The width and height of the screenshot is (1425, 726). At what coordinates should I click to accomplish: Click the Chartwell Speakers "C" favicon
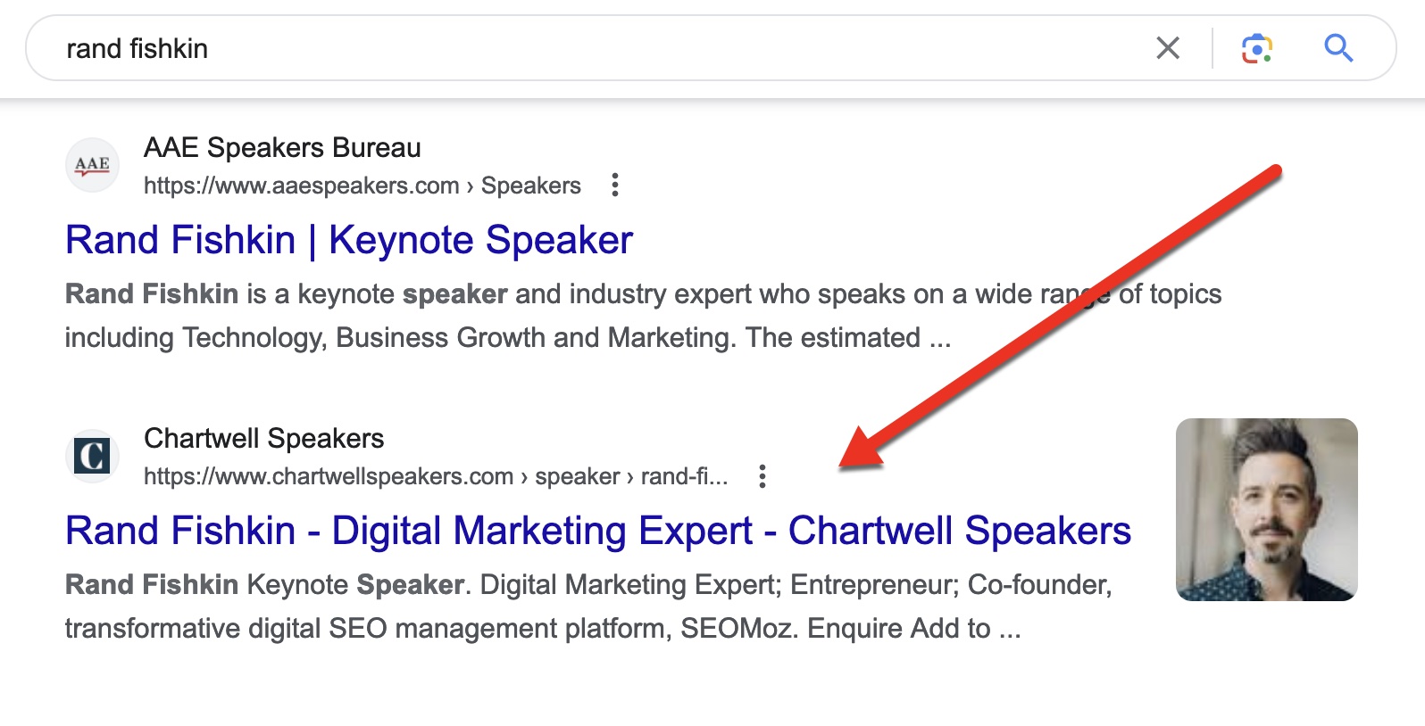pyautogui.click(x=92, y=456)
